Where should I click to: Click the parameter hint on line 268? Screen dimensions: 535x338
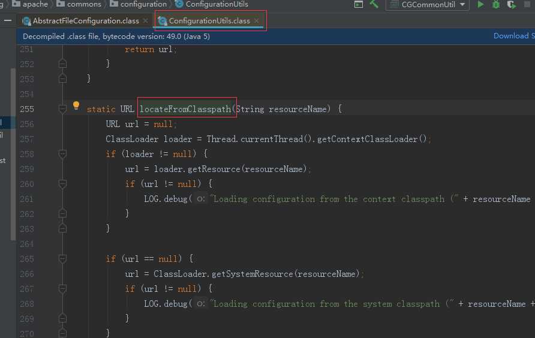[x=200, y=304]
